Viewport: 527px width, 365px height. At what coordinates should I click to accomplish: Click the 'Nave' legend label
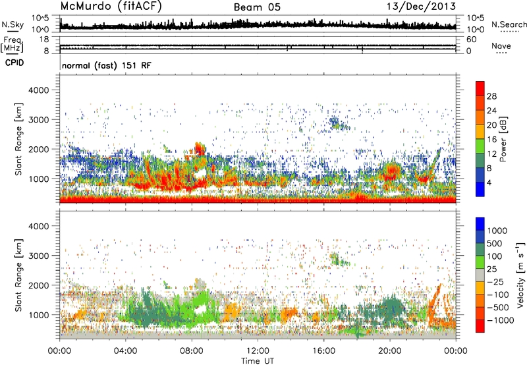501,45
